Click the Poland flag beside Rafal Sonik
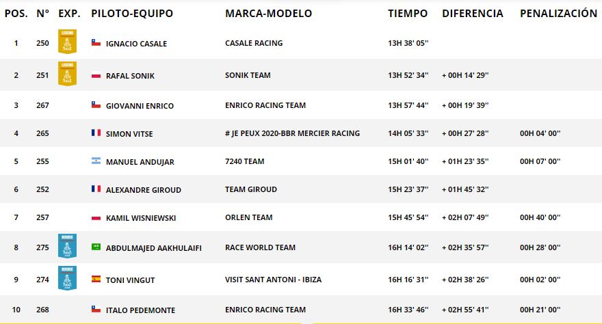The image size is (602, 324). coord(96,75)
